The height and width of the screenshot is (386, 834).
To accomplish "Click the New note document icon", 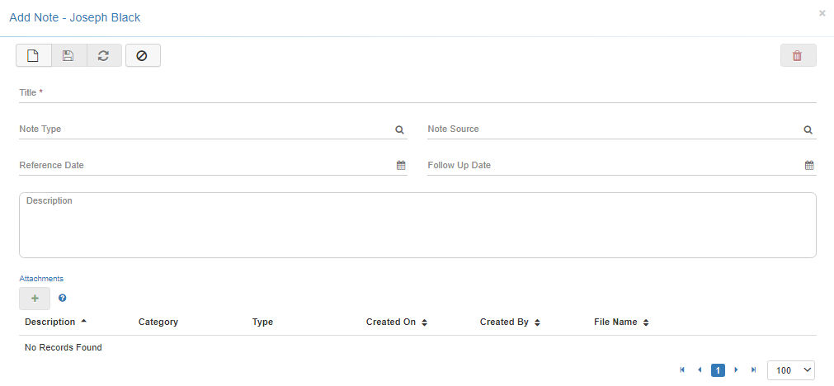I will [x=34, y=55].
